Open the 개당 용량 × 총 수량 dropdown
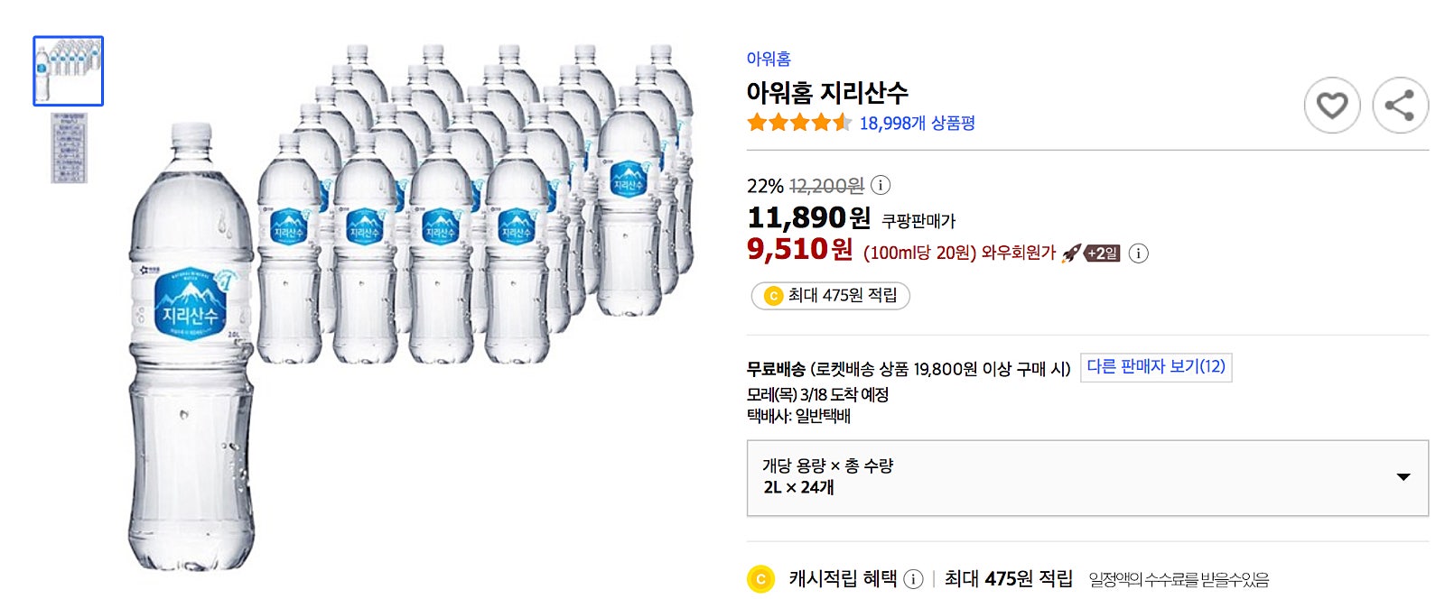The image size is (1445, 599). point(1086,478)
